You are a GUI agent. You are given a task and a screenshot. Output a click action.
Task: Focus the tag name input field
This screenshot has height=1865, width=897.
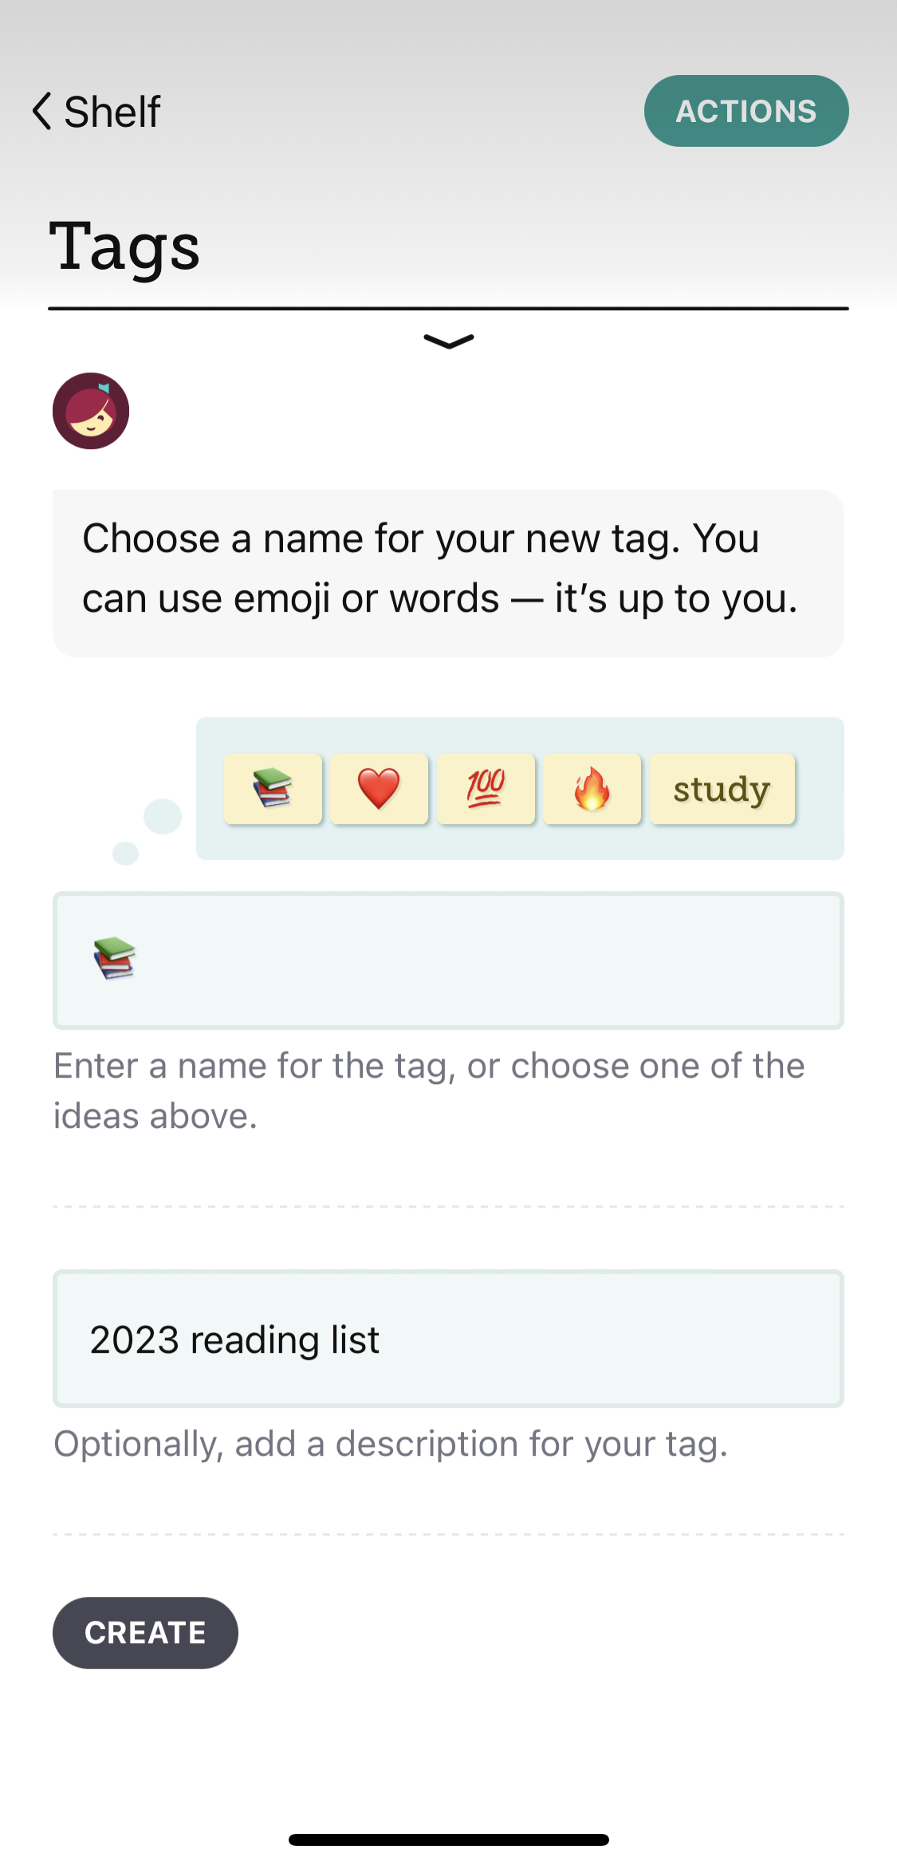click(x=478, y=960)
